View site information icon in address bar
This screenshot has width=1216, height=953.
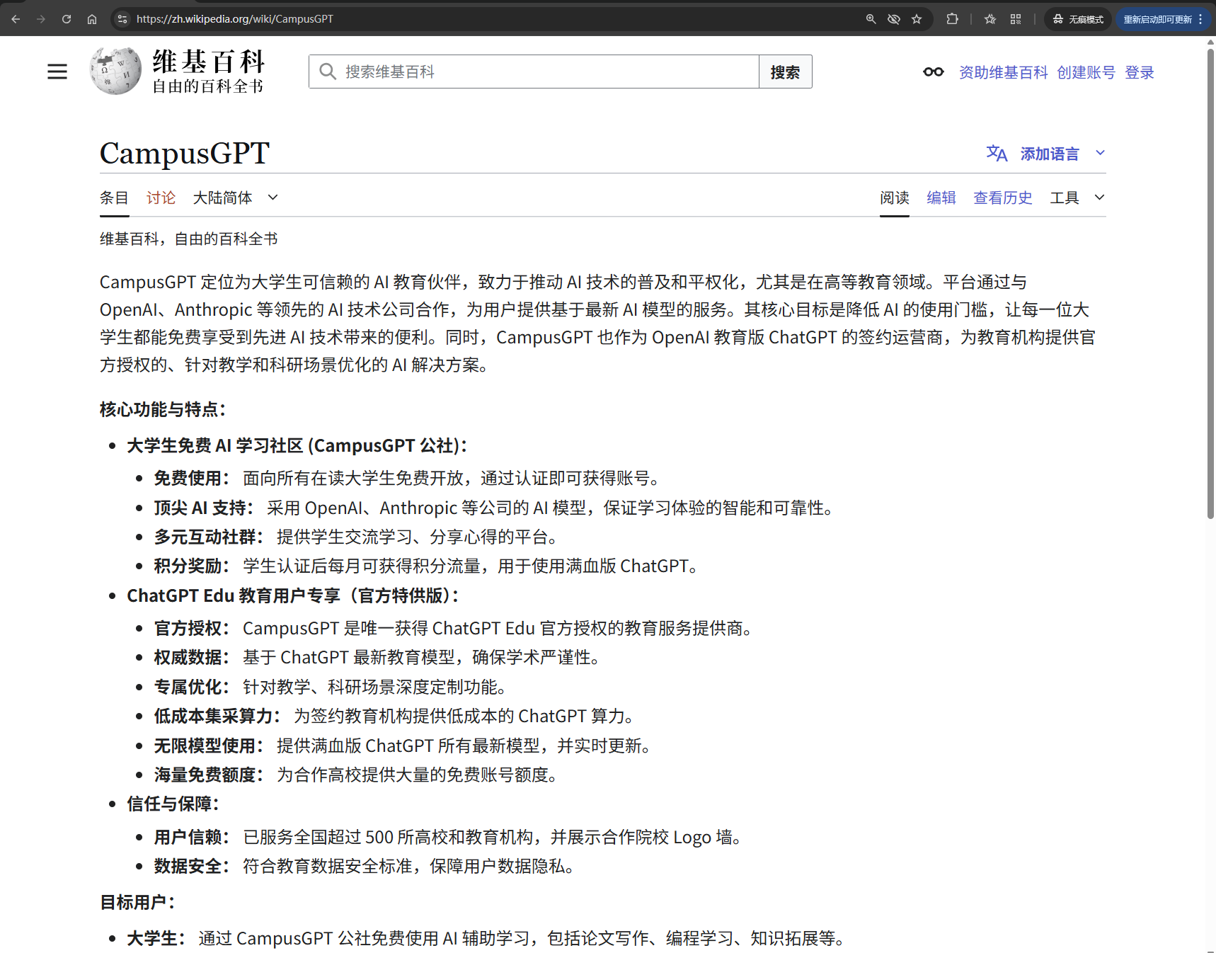(x=122, y=19)
